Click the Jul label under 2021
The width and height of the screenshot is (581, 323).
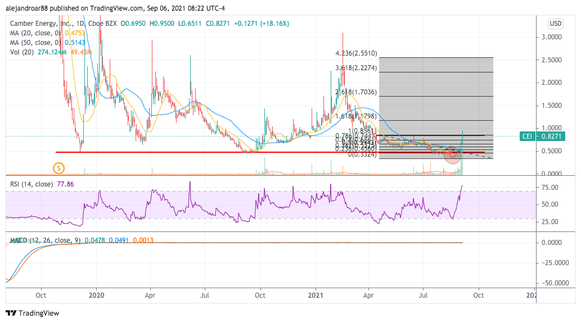coord(423,295)
